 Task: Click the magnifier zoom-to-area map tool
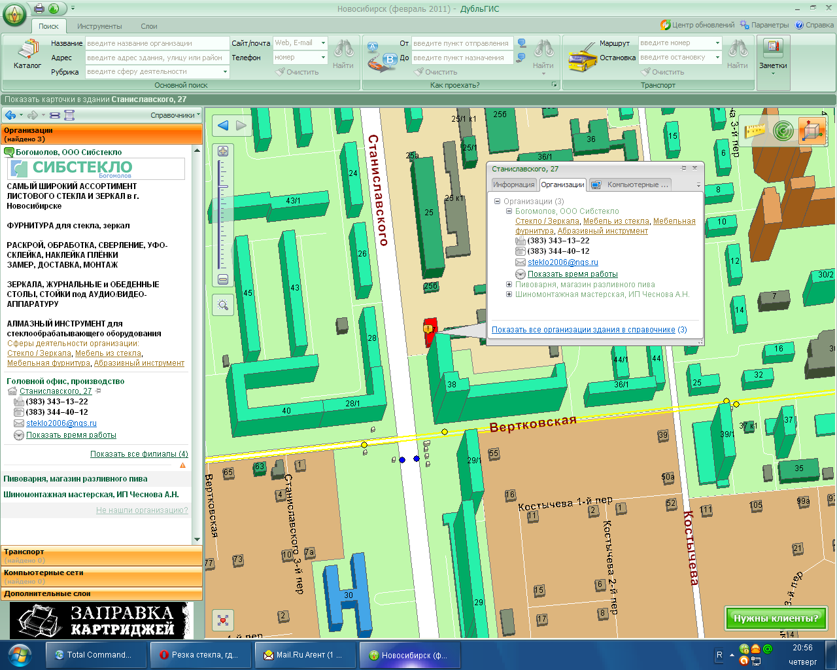[x=223, y=305]
